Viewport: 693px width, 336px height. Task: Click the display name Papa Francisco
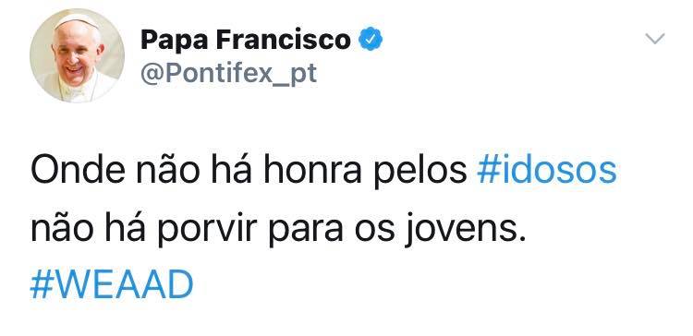tap(246, 40)
